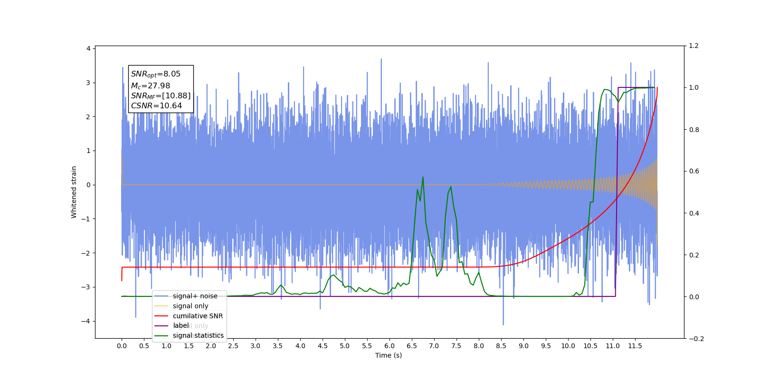Click the 'signal only' legend label
Screen dimensions: 760x380
(x=190, y=306)
